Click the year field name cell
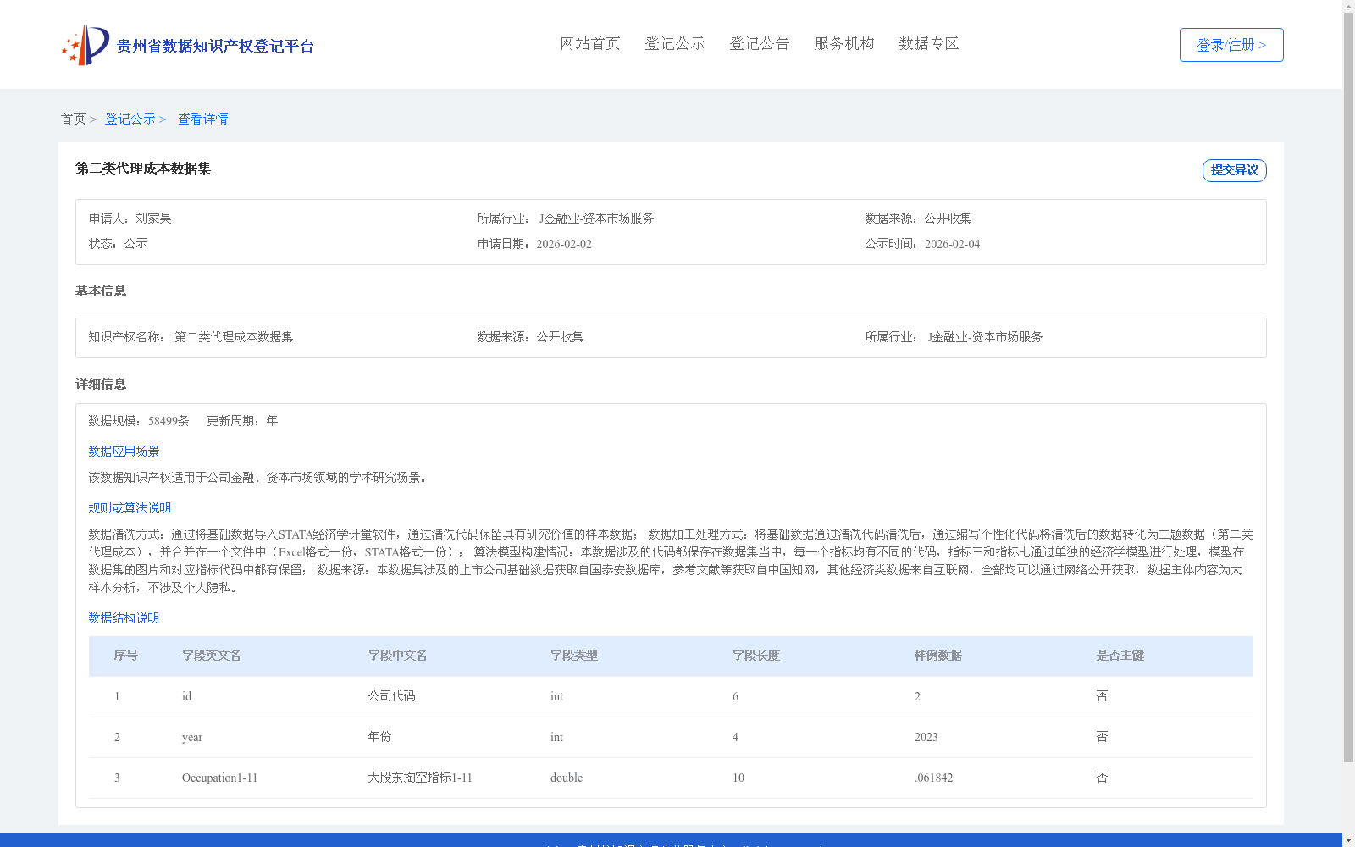Image resolution: width=1355 pixels, height=847 pixels. pos(192,737)
